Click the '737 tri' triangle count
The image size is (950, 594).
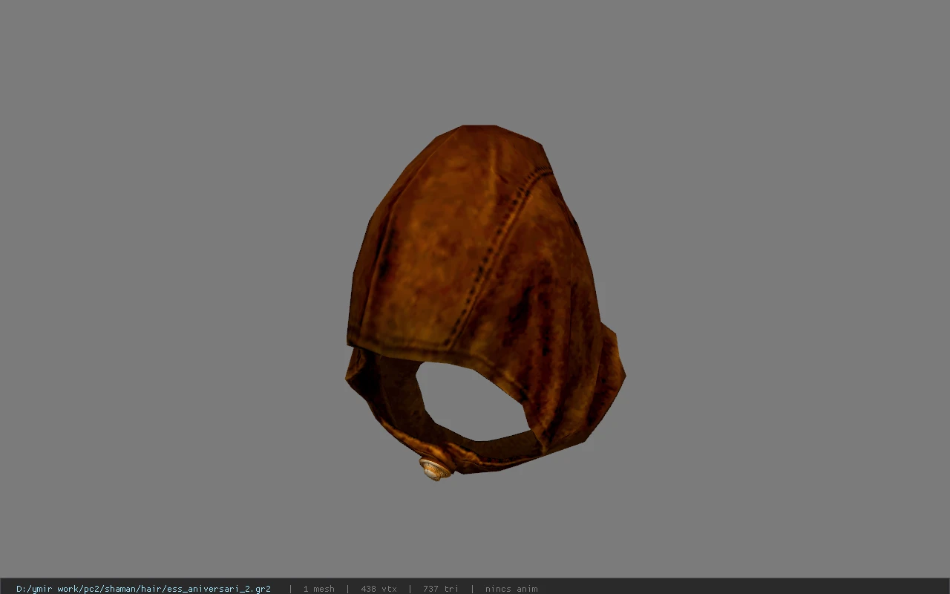[x=441, y=589]
